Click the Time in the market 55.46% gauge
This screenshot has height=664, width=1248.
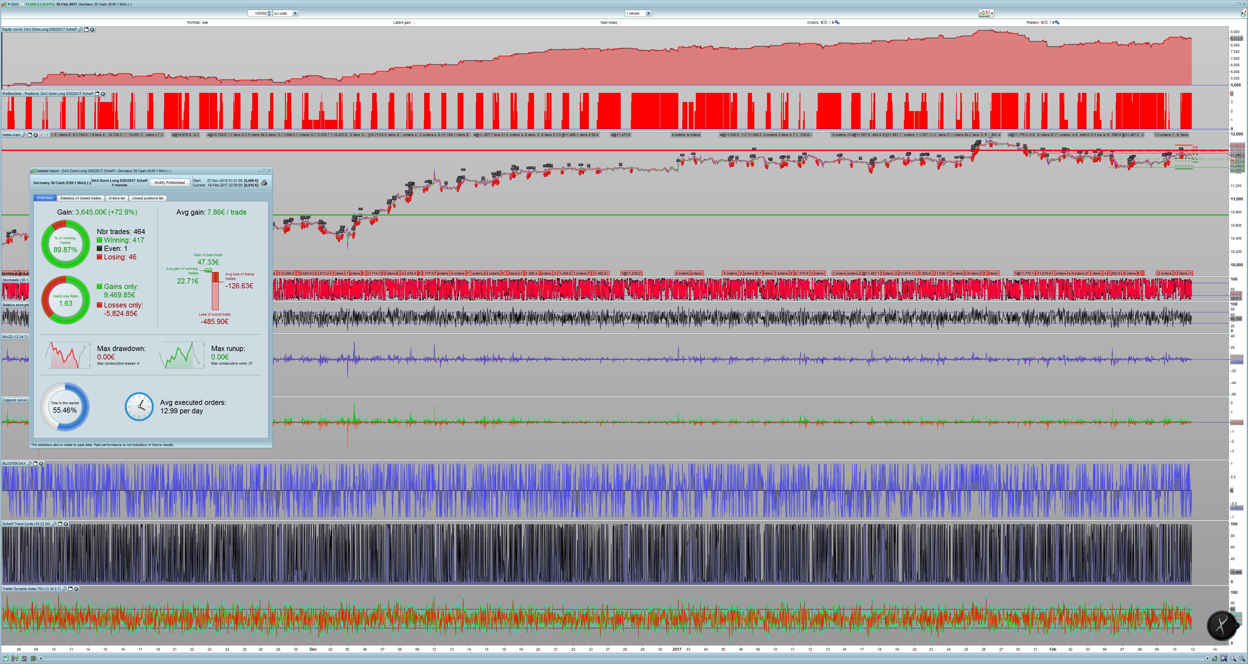(x=65, y=407)
